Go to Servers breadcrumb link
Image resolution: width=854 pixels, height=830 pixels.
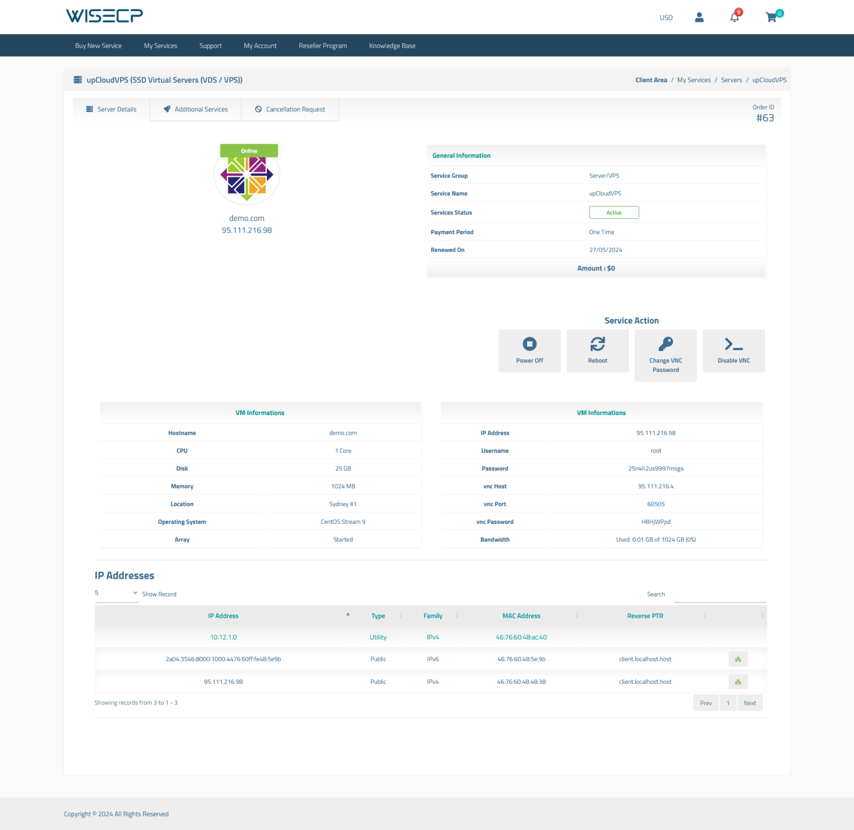click(731, 80)
